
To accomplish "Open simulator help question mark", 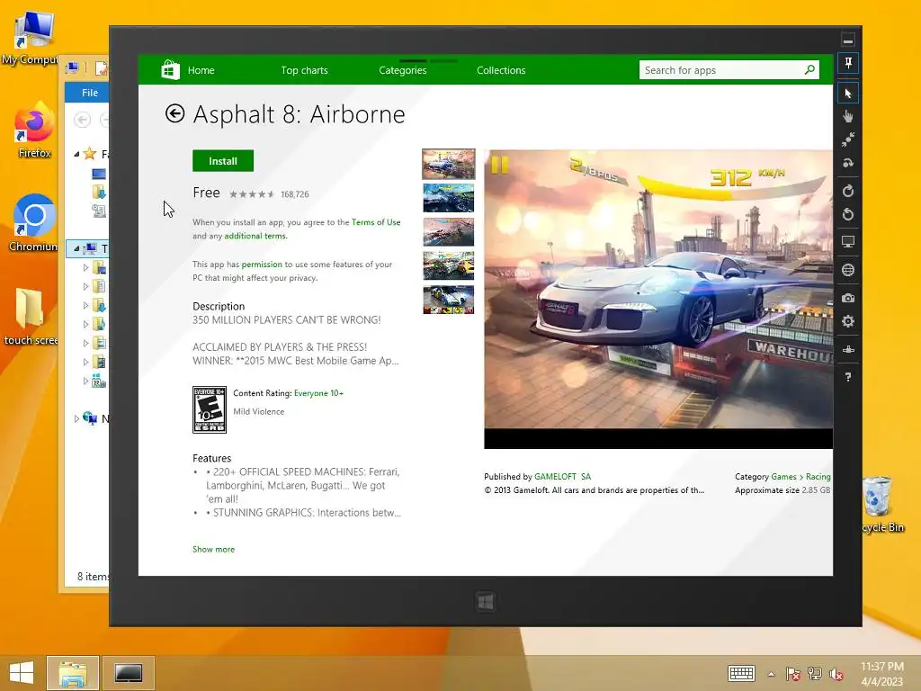I will pos(848,377).
